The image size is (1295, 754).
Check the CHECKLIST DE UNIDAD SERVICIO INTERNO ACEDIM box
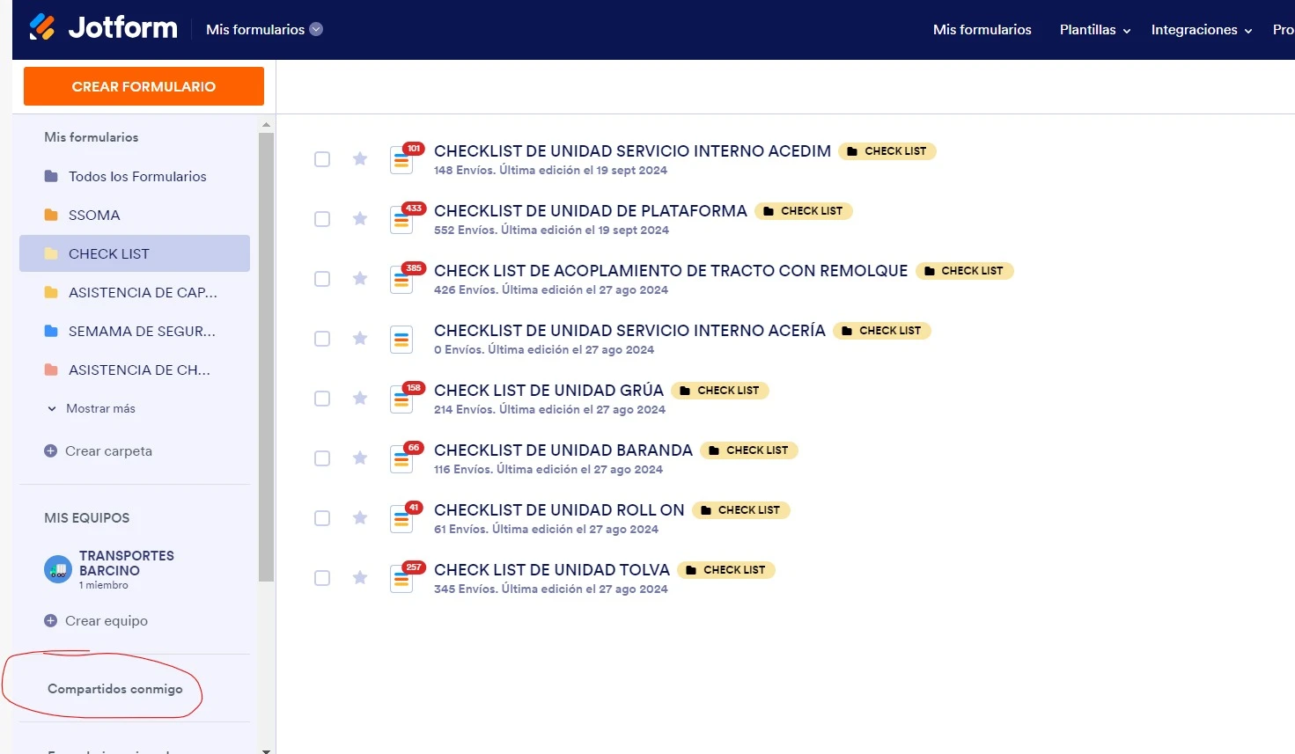(x=322, y=159)
